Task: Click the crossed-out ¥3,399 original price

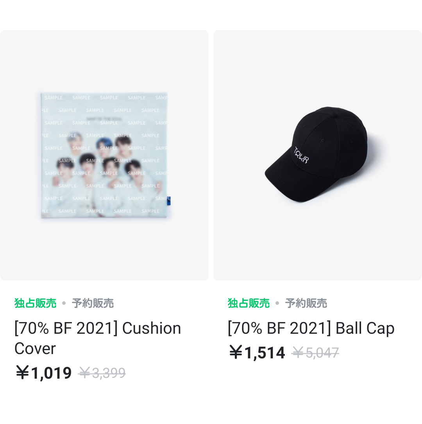Action: 102,373
